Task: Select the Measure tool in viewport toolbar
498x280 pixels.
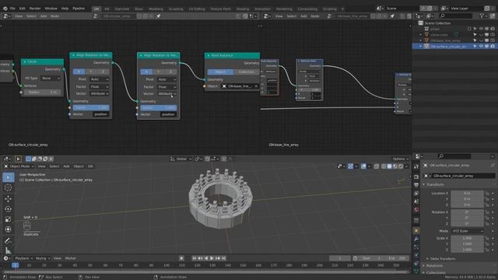Action: pos(9,250)
